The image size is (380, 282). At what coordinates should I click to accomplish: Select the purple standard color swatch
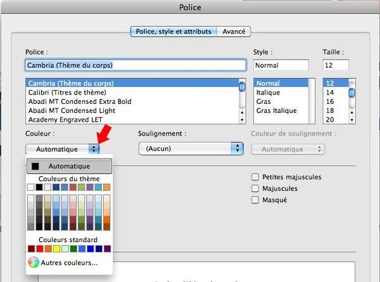click(106, 249)
